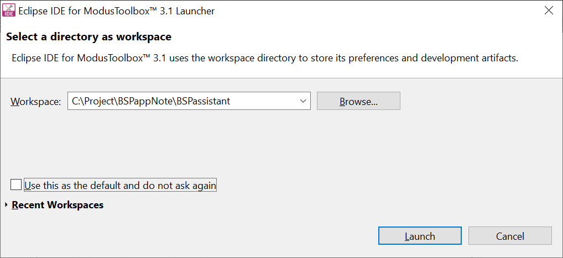
Task: Click the 'Select a directory as workspace' heading
Action: click(88, 36)
